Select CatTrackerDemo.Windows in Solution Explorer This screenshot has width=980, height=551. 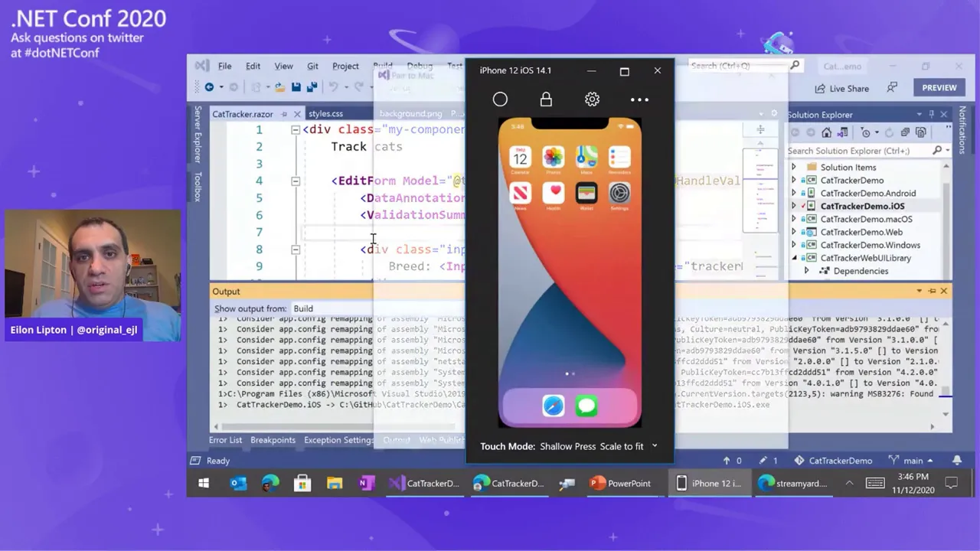[870, 245]
